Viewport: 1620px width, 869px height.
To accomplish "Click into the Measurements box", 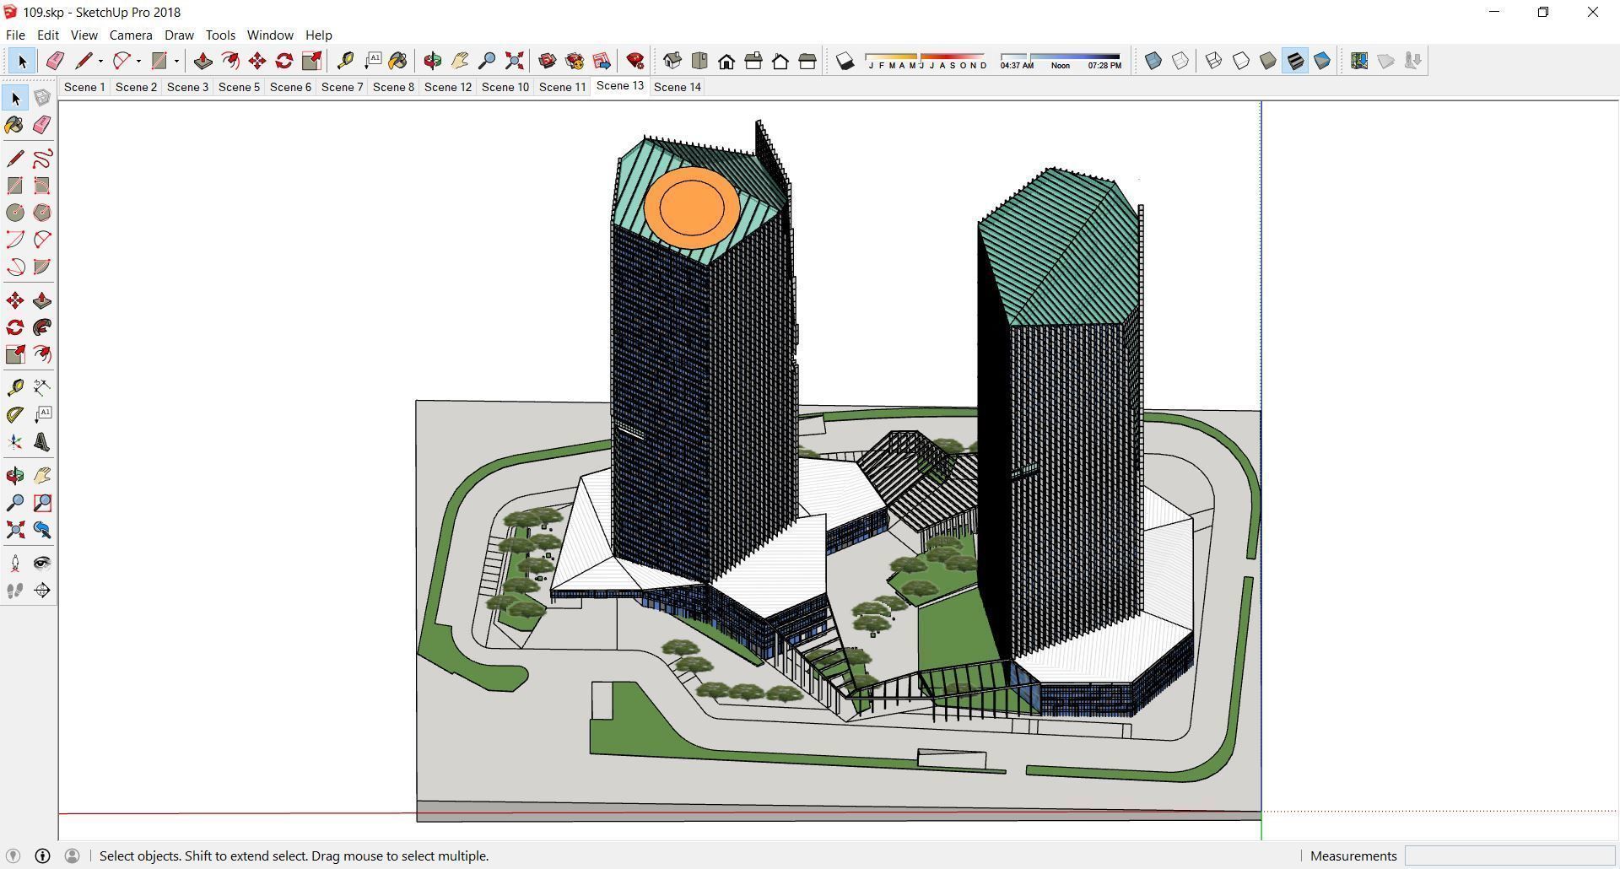I will pyautogui.click(x=1509, y=856).
